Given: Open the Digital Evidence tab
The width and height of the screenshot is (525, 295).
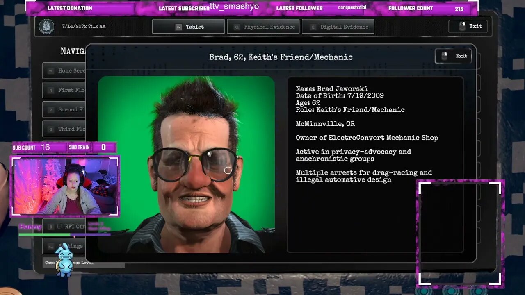Looking at the screenshot, I should click(x=338, y=27).
